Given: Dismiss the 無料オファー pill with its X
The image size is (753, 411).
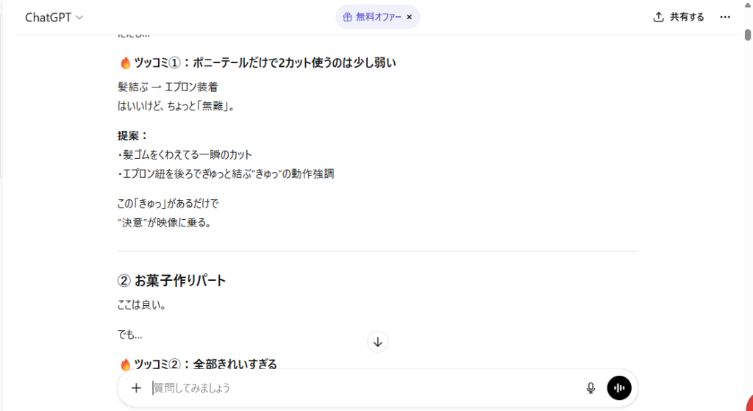Looking at the screenshot, I should coord(409,17).
